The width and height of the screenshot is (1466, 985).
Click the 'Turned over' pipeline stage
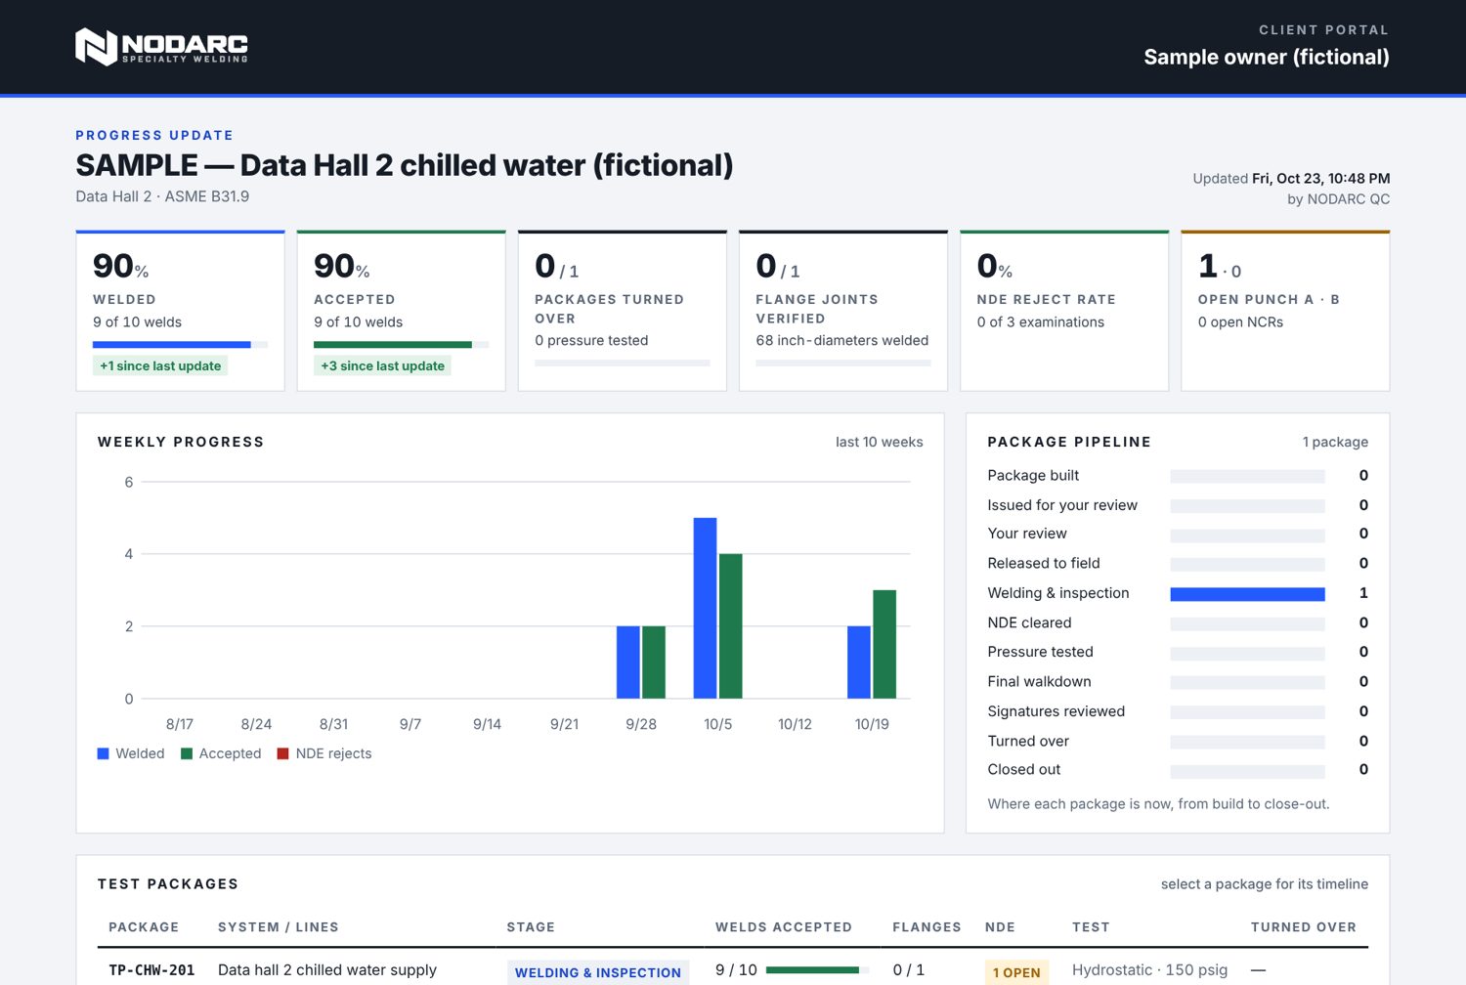tap(1178, 741)
